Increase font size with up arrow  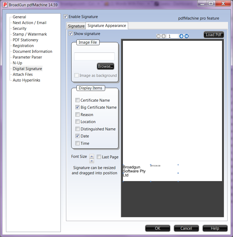pyautogui.click(x=92, y=156)
